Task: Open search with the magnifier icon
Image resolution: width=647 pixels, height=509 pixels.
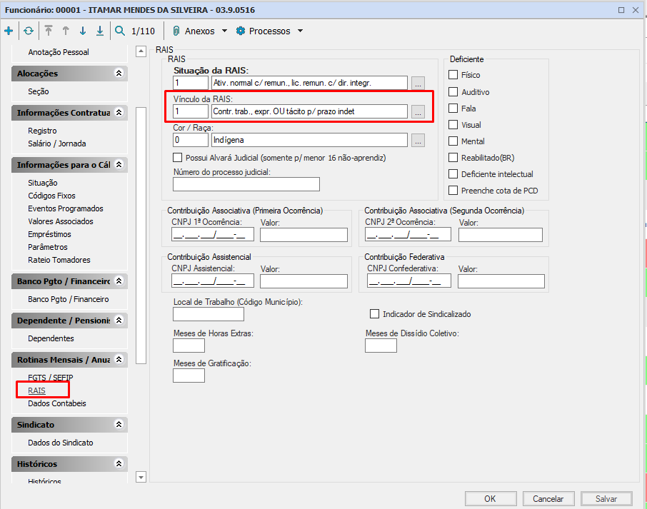Action: (120, 31)
